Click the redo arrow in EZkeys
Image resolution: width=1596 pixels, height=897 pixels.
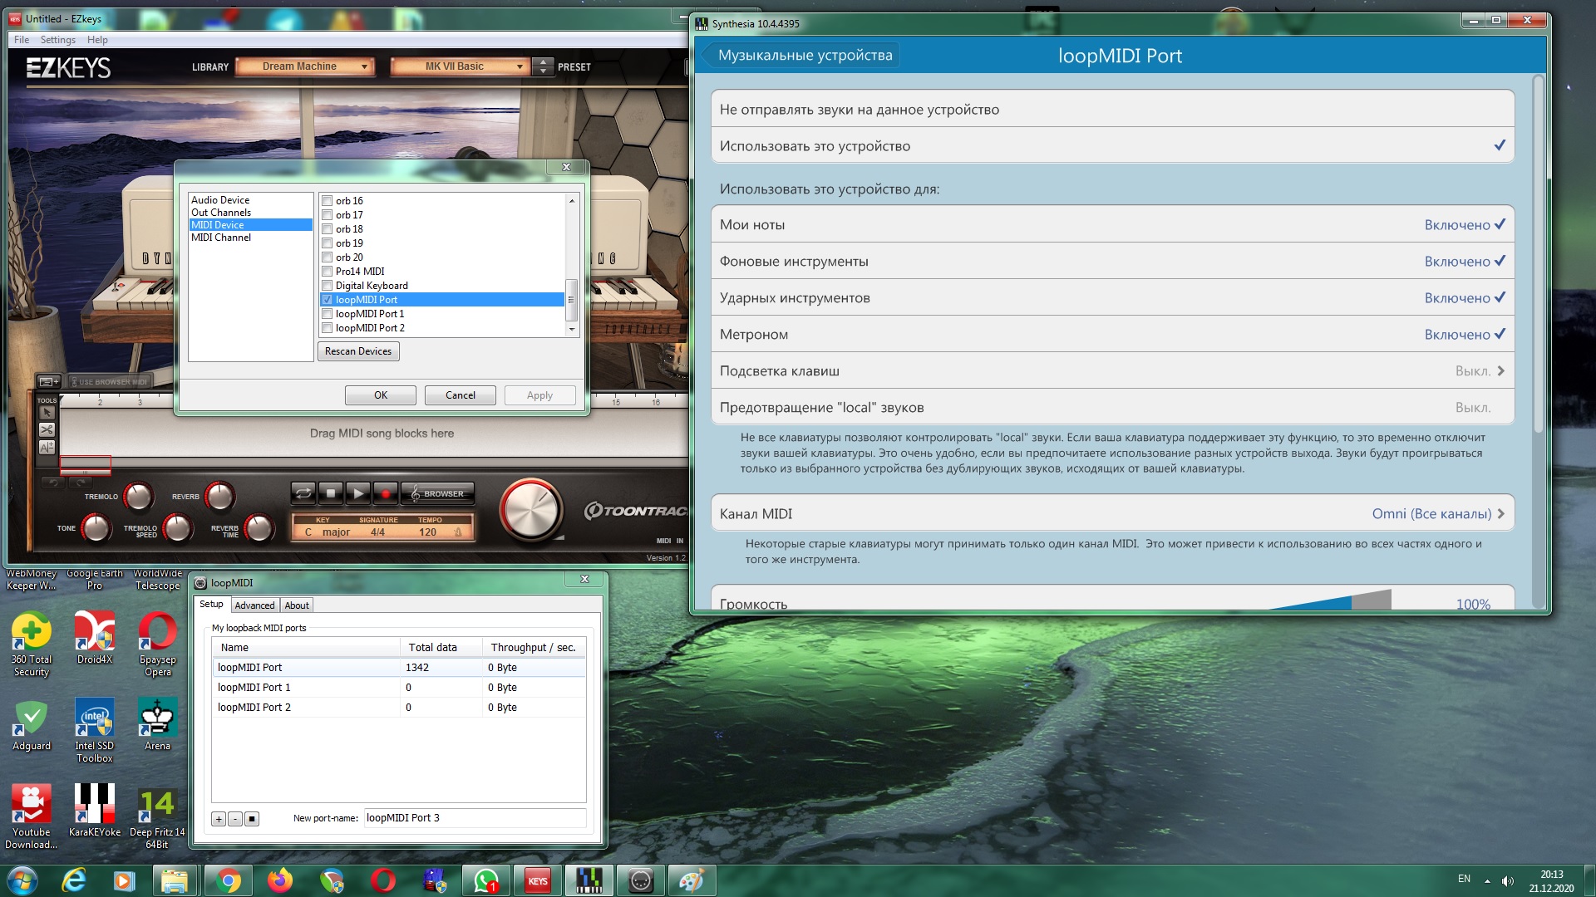point(80,483)
